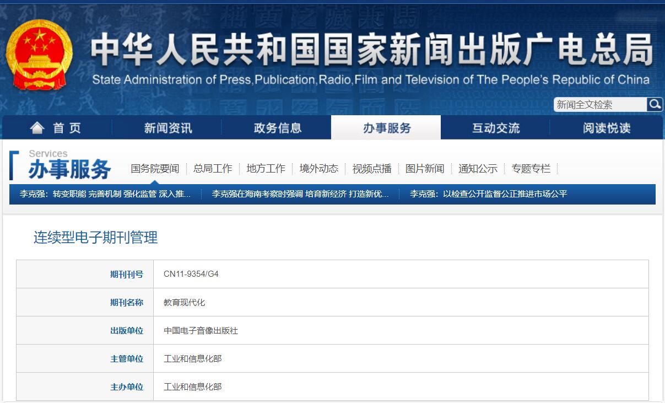The width and height of the screenshot is (665, 403).
Task: Open the 国务院要闻 submenu link
Action: pos(155,169)
